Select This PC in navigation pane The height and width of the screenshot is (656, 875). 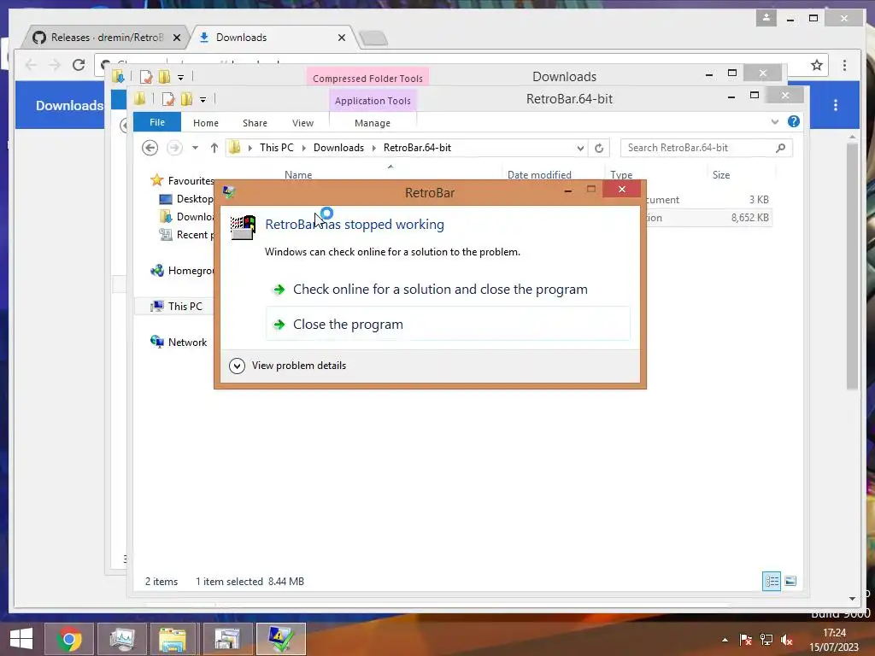(177, 307)
